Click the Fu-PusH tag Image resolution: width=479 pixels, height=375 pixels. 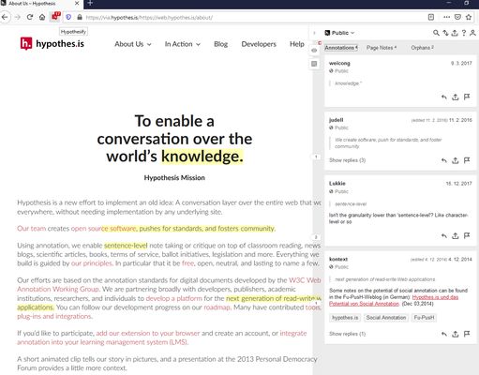[424, 318]
